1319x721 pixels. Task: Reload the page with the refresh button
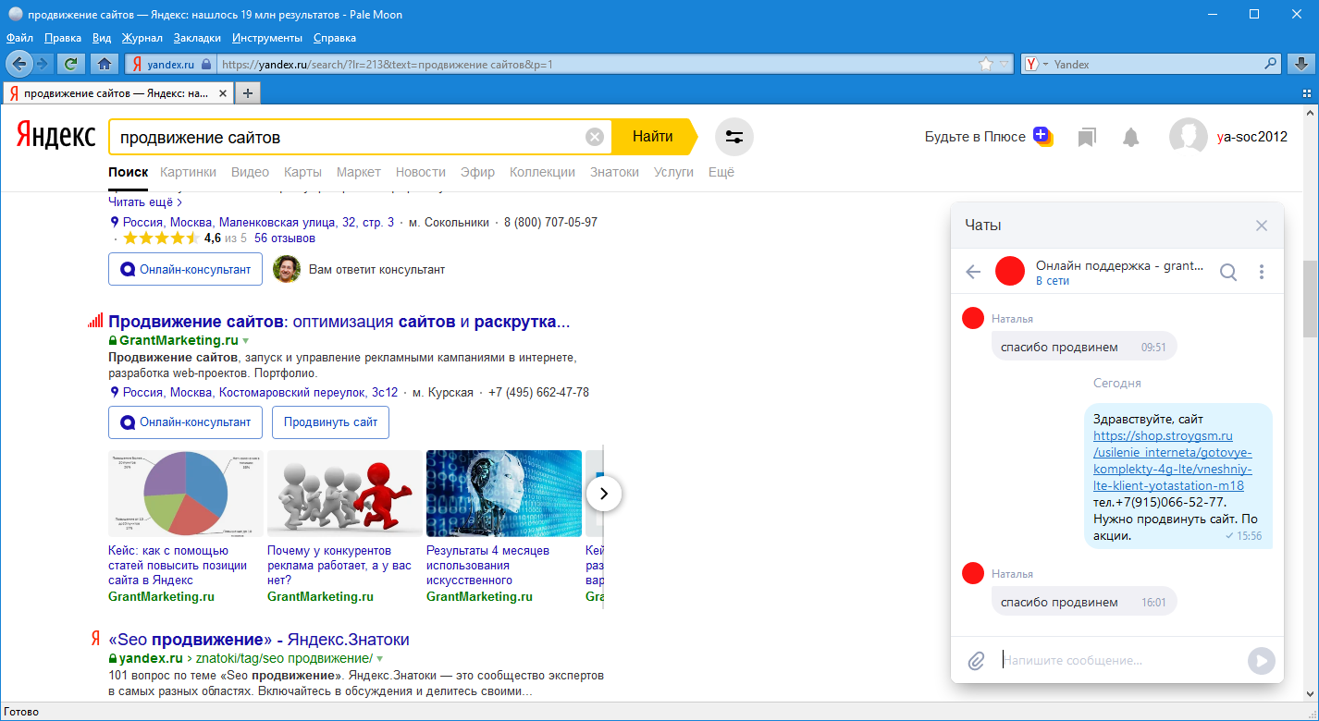(x=69, y=64)
